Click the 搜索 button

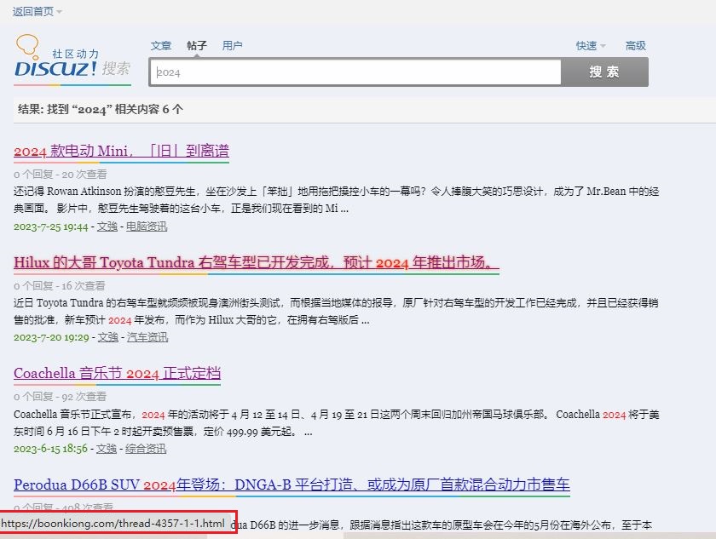[604, 72]
